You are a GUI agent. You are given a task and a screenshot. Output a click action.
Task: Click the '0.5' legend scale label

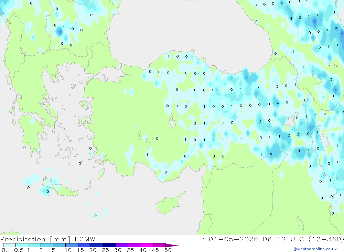(x=19, y=250)
